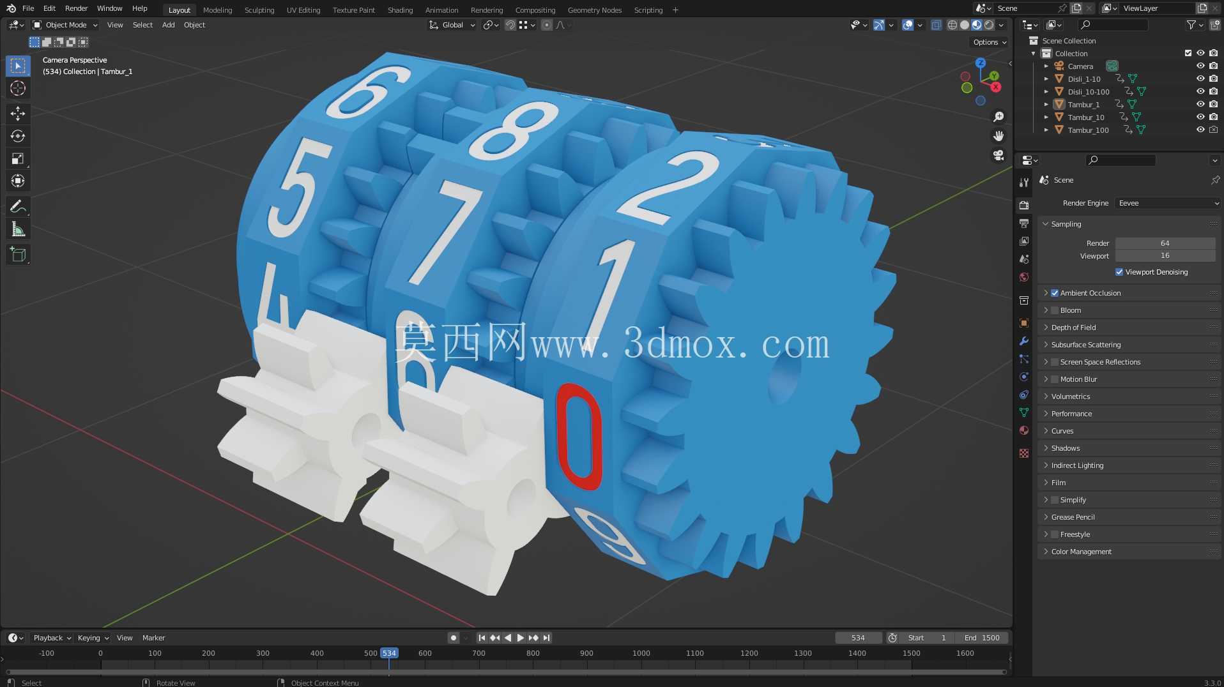Toggle camera view with camera icon

(998, 155)
